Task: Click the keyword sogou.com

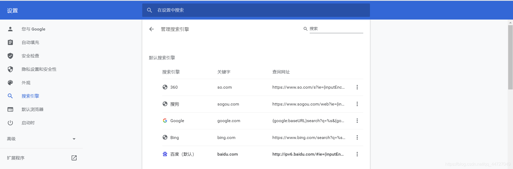Action: [228, 104]
